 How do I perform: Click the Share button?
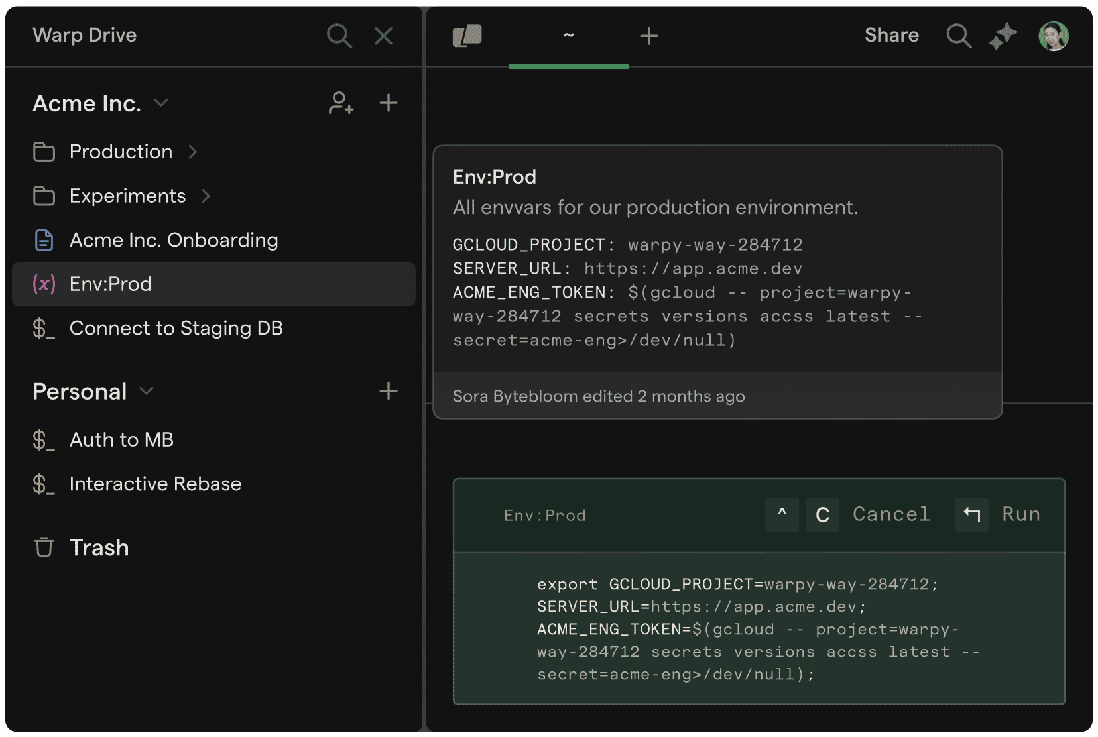pyautogui.click(x=891, y=36)
